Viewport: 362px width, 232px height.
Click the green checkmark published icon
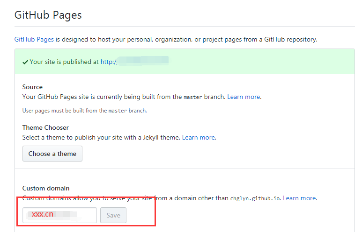point(25,62)
